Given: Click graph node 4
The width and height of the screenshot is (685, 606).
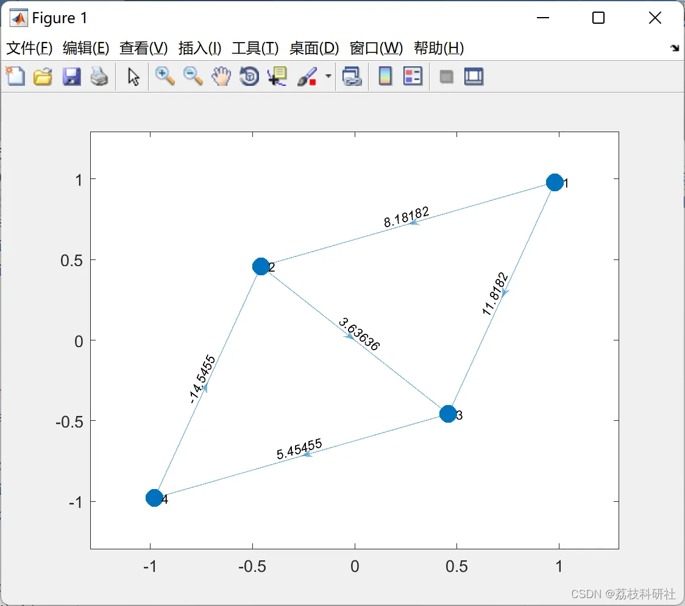Looking at the screenshot, I should click(x=154, y=498).
